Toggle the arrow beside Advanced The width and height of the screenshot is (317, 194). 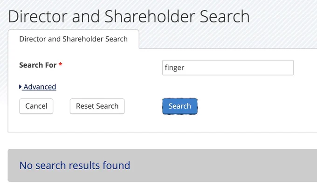21,87
